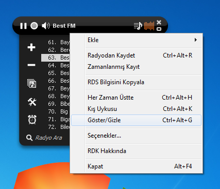
Task: Expand the Ekle submenu arrow
Action: (x=196, y=40)
